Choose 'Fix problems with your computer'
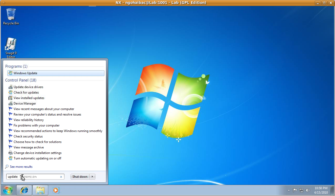Viewport: 335px width, 196px height. point(36,125)
